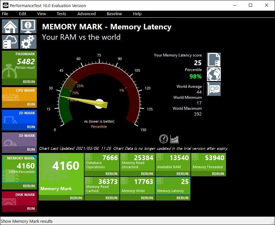Click the World Maximum value 392

(x=198, y=114)
